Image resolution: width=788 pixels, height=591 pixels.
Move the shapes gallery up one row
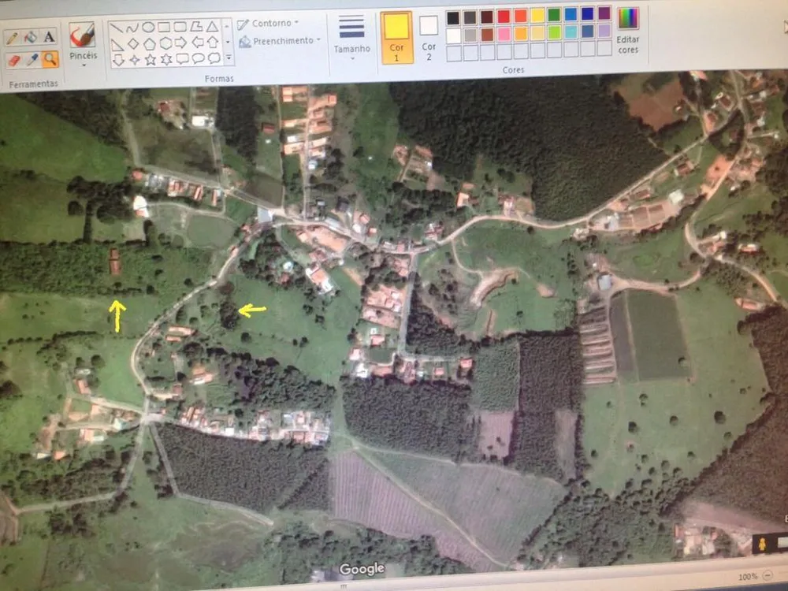coord(227,25)
